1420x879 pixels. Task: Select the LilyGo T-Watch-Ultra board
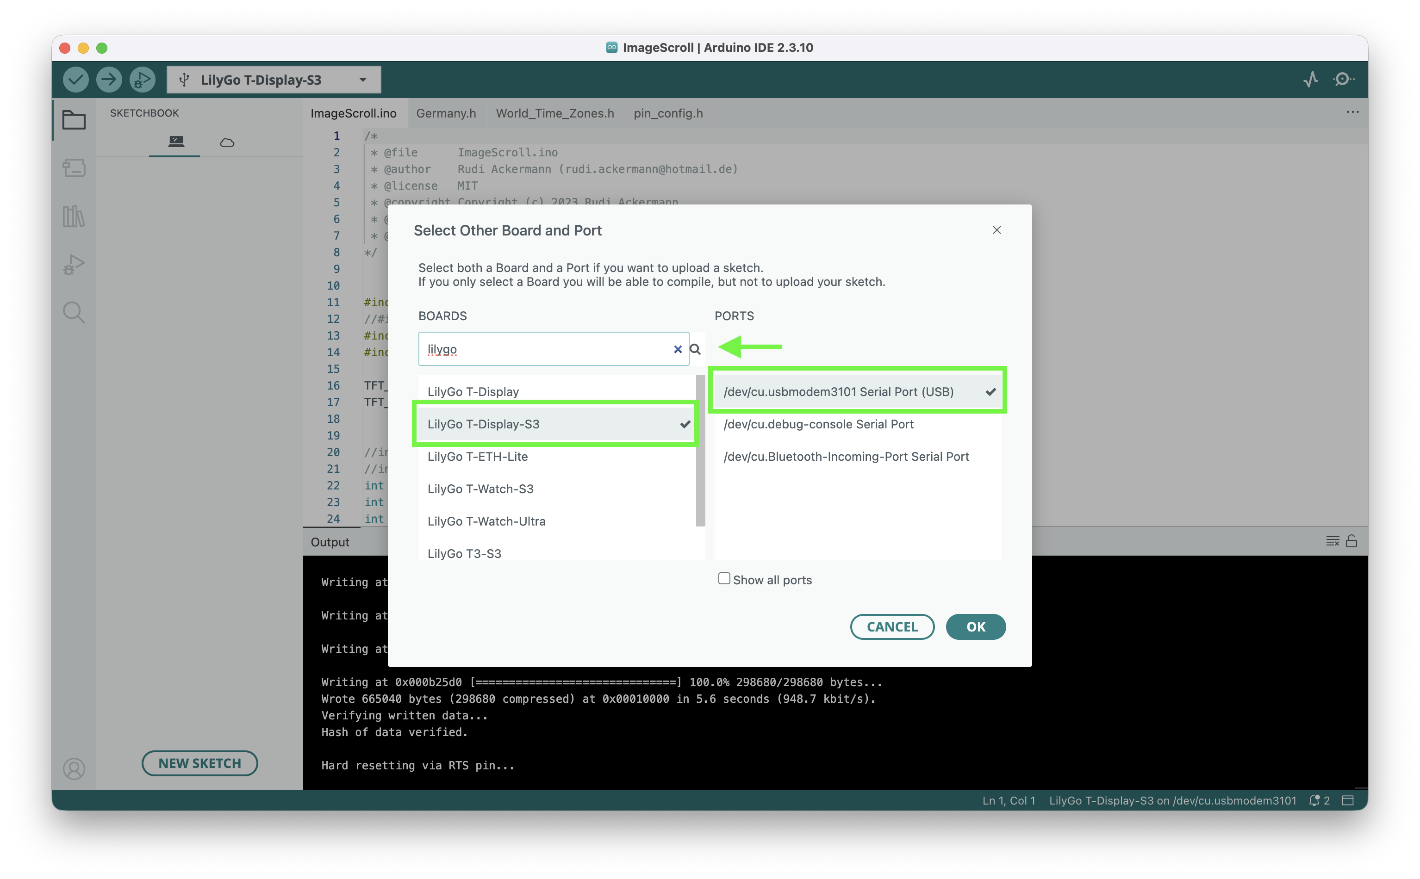pyautogui.click(x=556, y=521)
